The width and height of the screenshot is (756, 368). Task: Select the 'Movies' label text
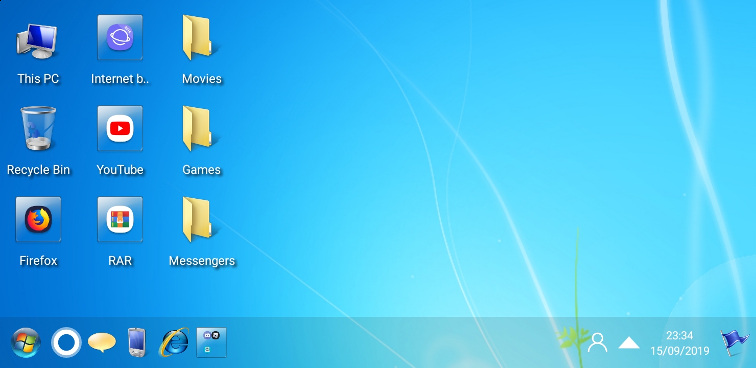coord(202,79)
